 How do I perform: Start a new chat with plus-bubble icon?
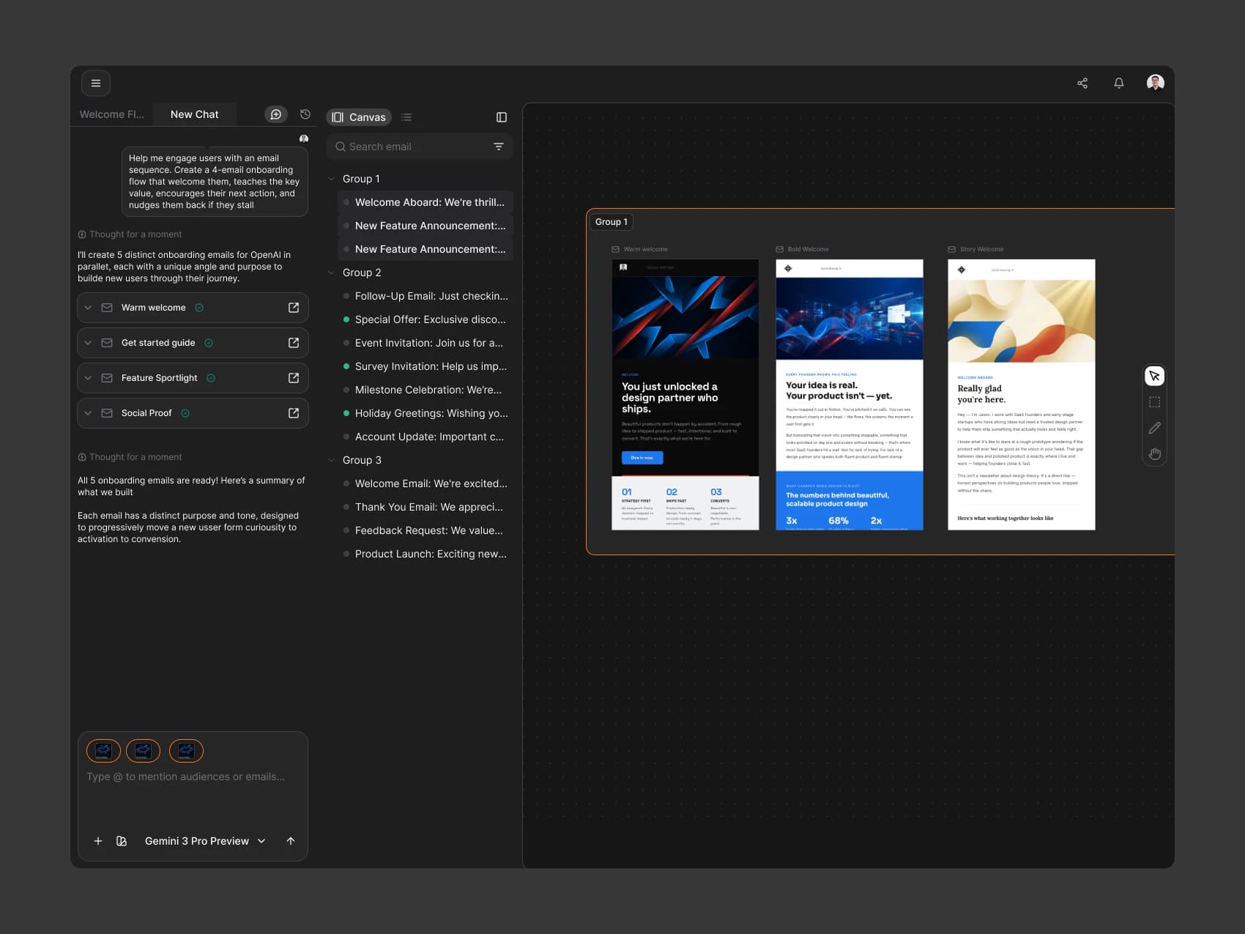pos(276,114)
